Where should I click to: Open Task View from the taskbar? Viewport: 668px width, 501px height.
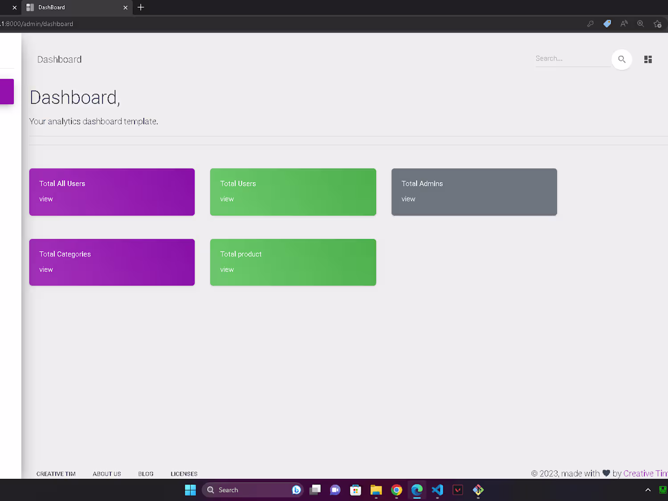point(315,490)
